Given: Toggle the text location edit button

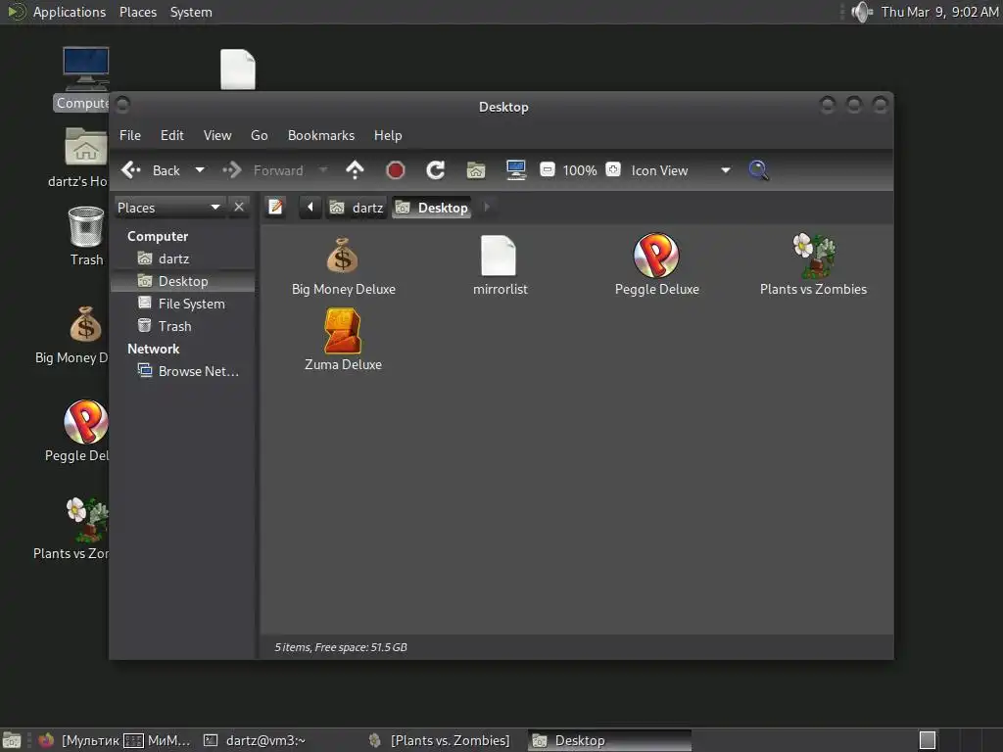Looking at the screenshot, I should 275,208.
